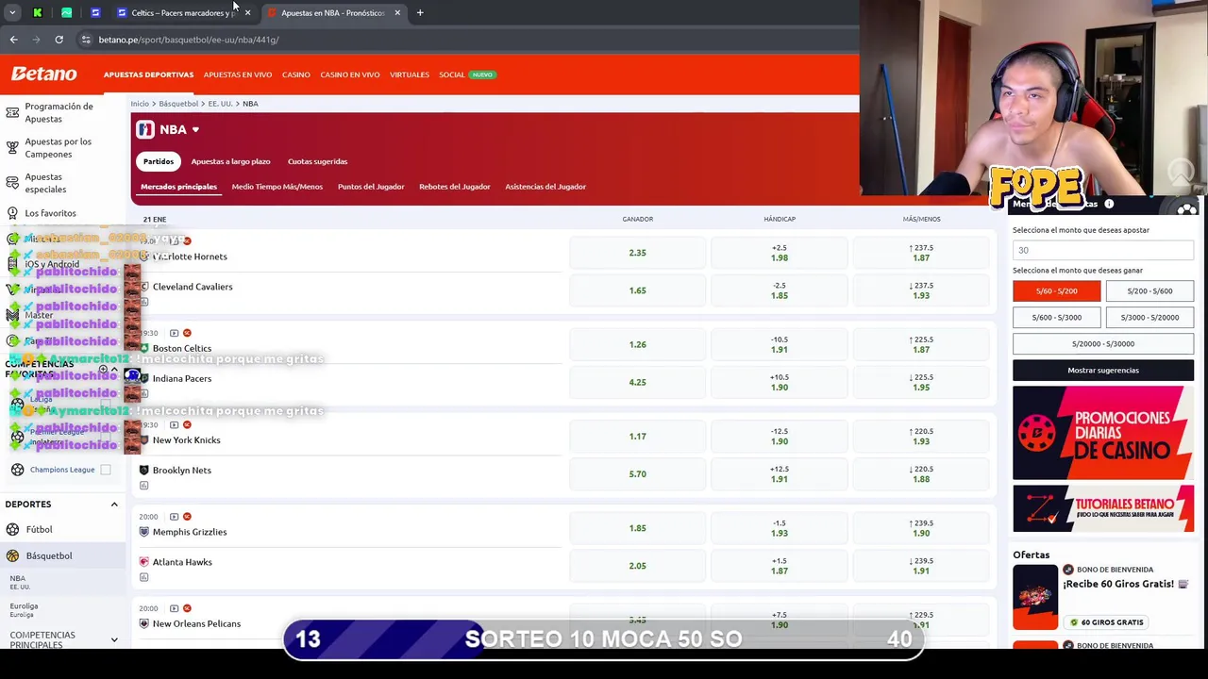This screenshot has height=679, width=1208.
Task: Open the site information icon in address bar
Action: pyautogui.click(x=86, y=40)
